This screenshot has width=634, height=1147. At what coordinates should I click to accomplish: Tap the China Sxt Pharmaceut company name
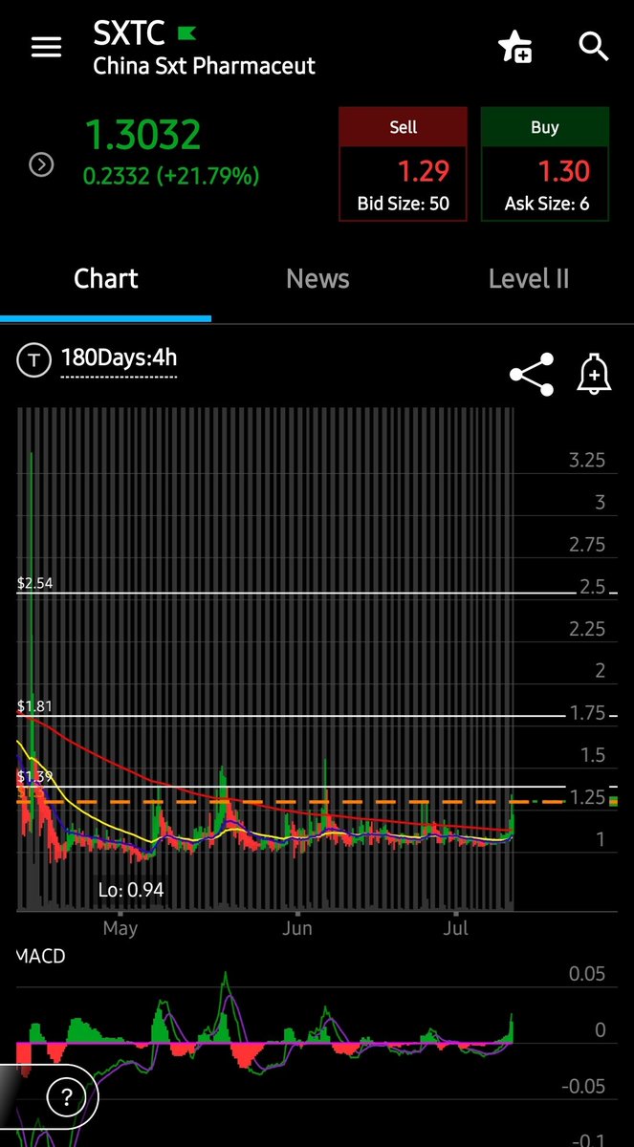coord(204,66)
